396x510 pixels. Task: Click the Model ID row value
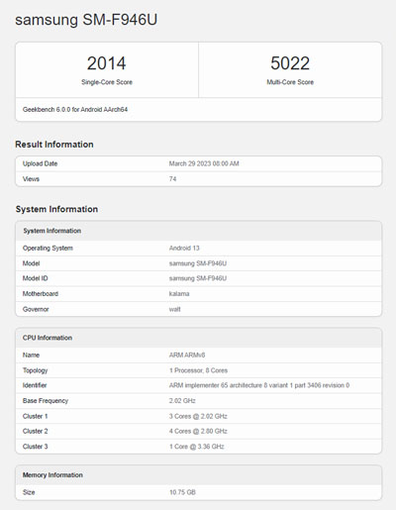[x=198, y=278]
